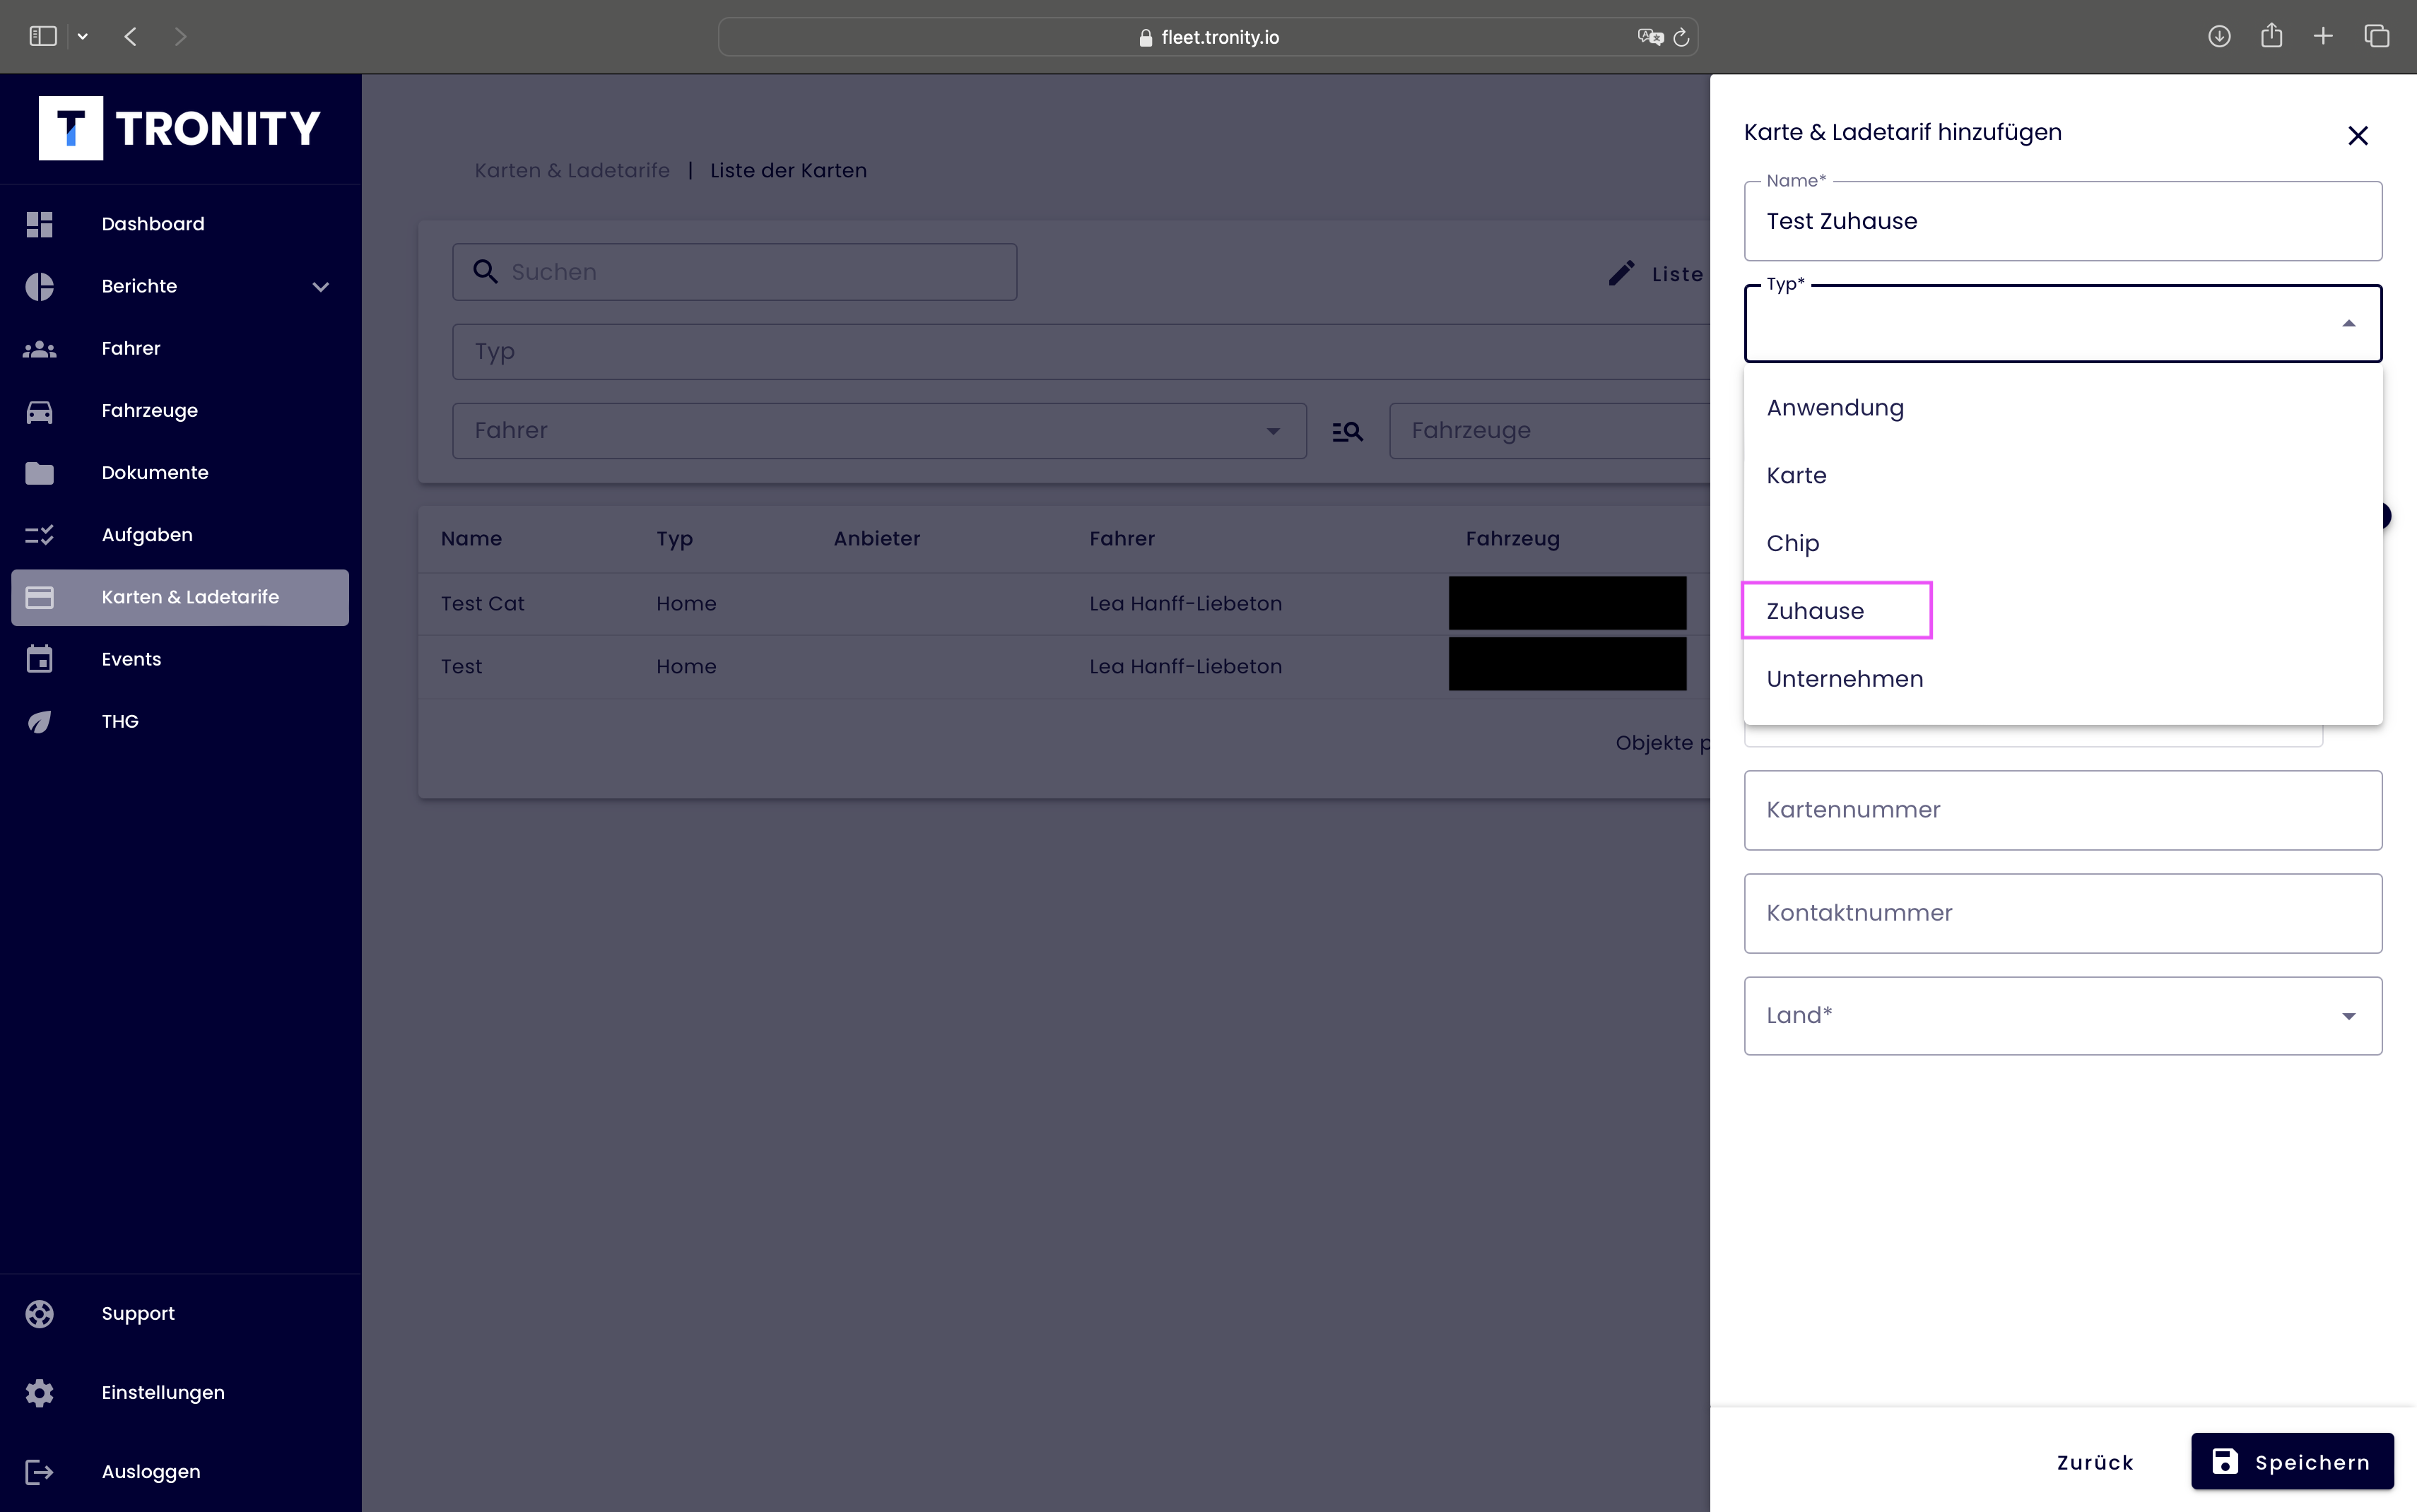Viewport: 2417px width, 1512px height.
Task: Click the advanced search list icon
Action: pyautogui.click(x=1347, y=431)
